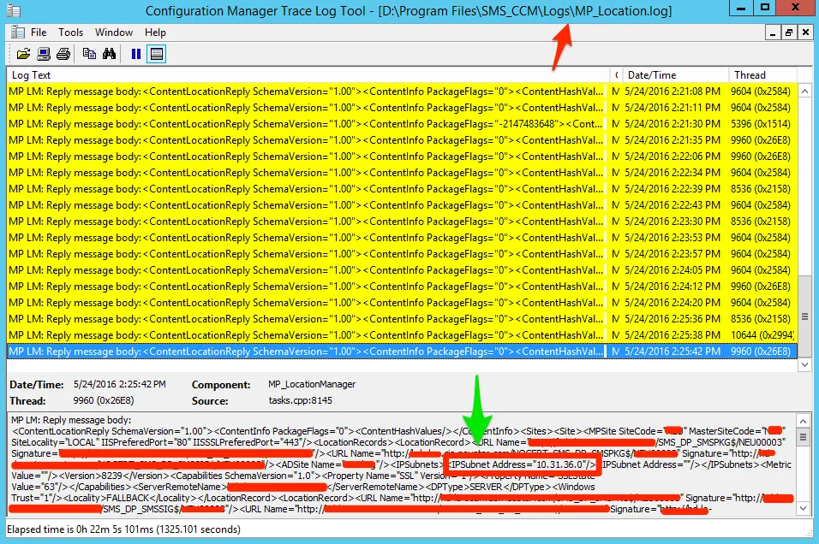Open the Help menu
The width and height of the screenshot is (819, 544).
[155, 33]
